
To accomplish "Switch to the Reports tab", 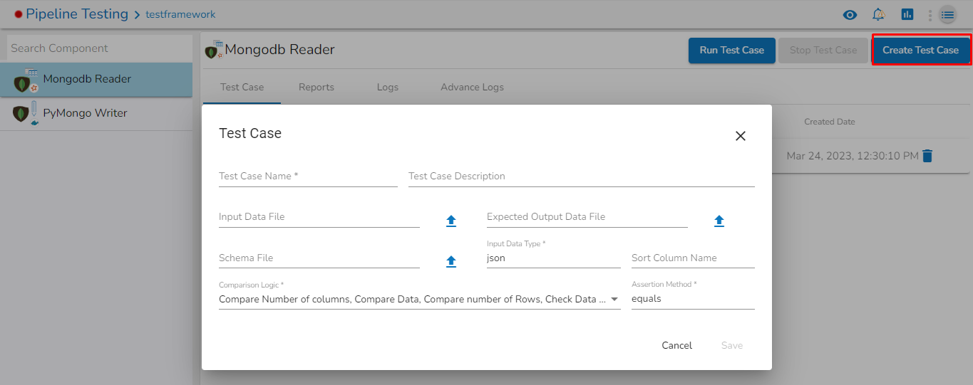I will [x=316, y=87].
